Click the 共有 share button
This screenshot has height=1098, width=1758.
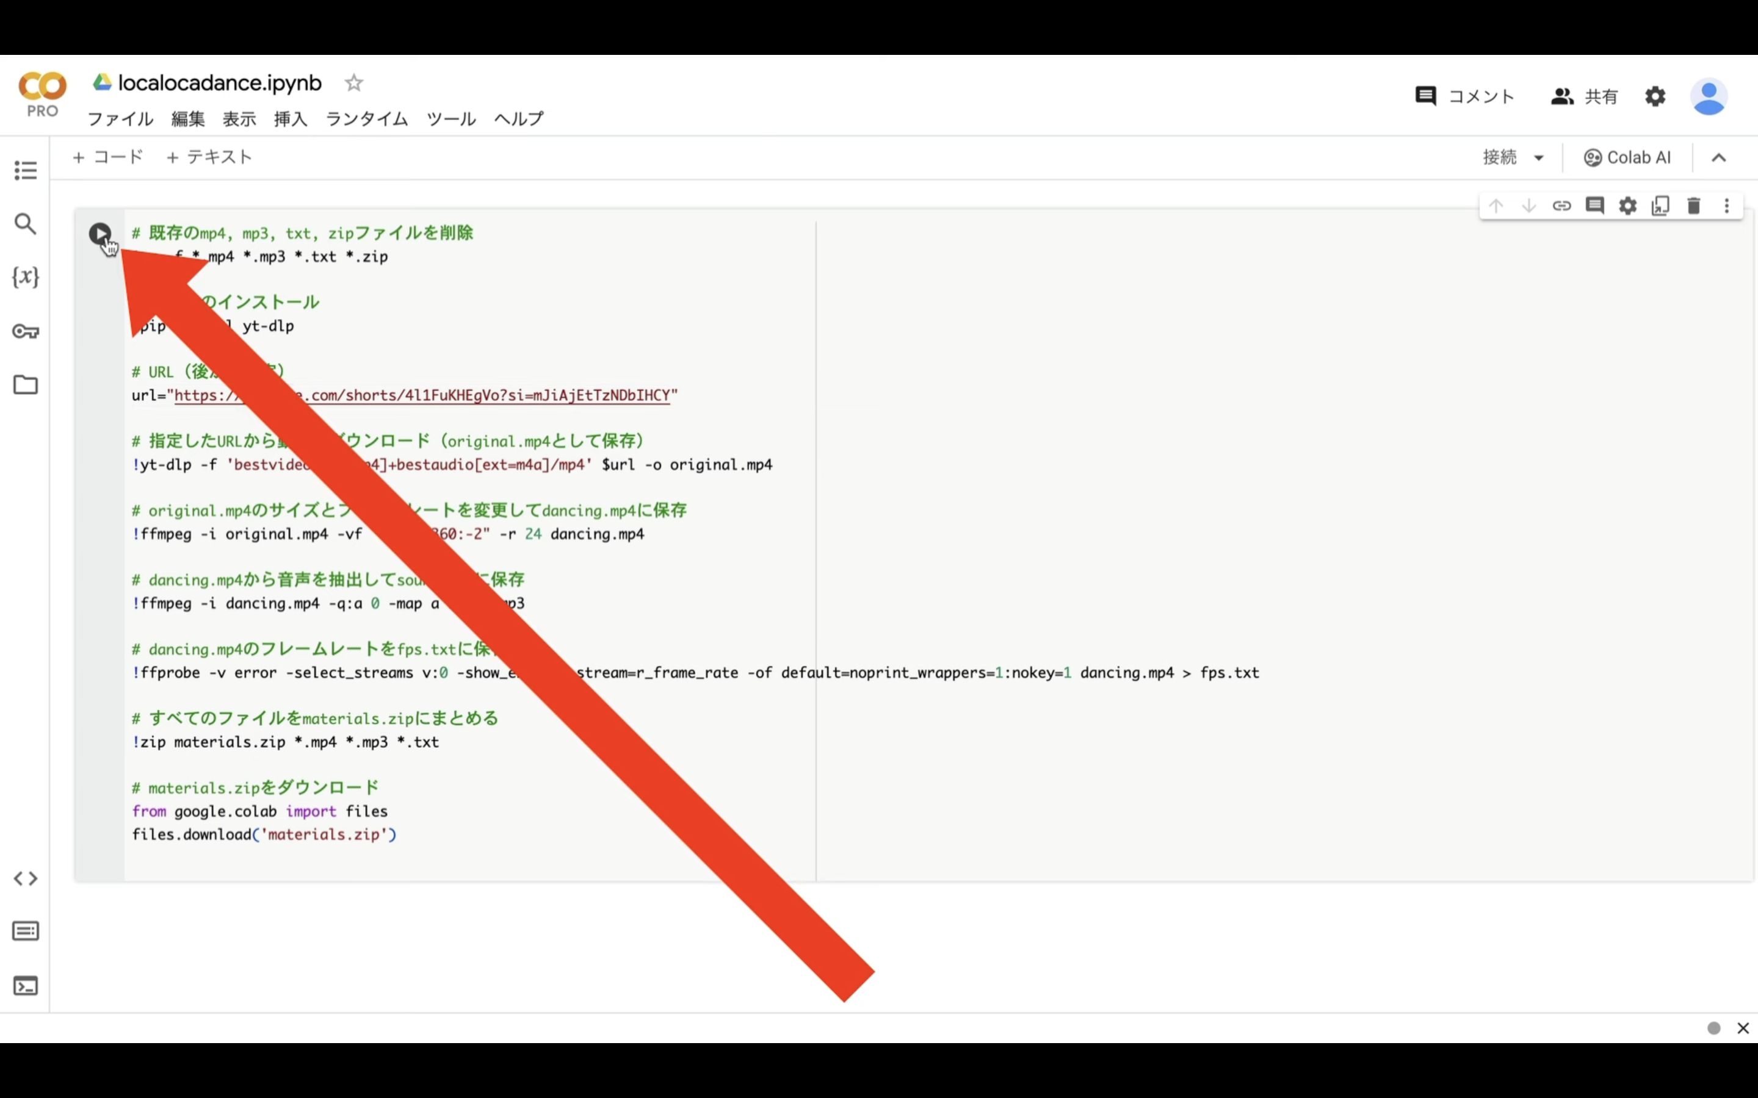point(1585,96)
